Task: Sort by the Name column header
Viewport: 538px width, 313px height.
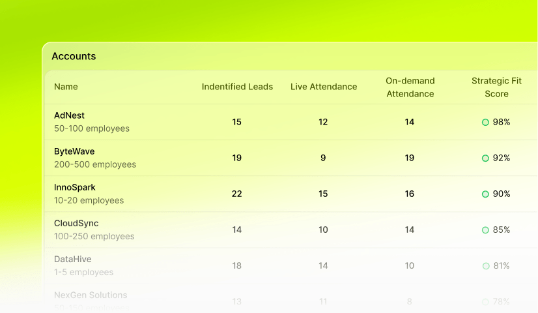Action: pyautogui.click(x=66, y=87)
